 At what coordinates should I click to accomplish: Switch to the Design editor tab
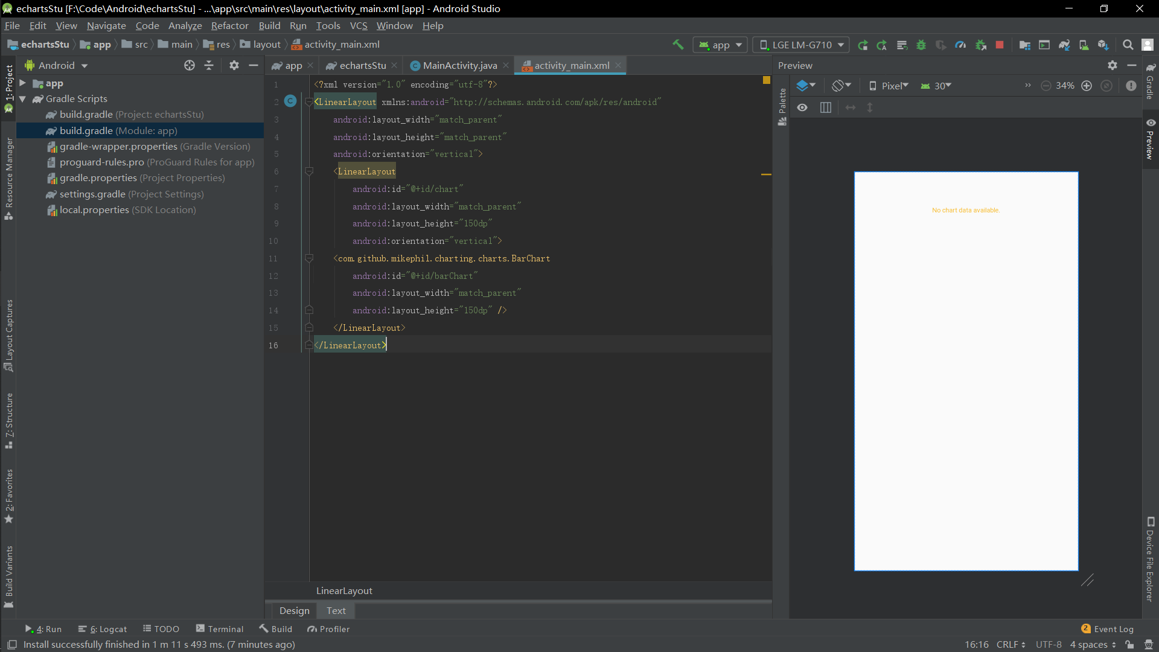coord(294,611)
